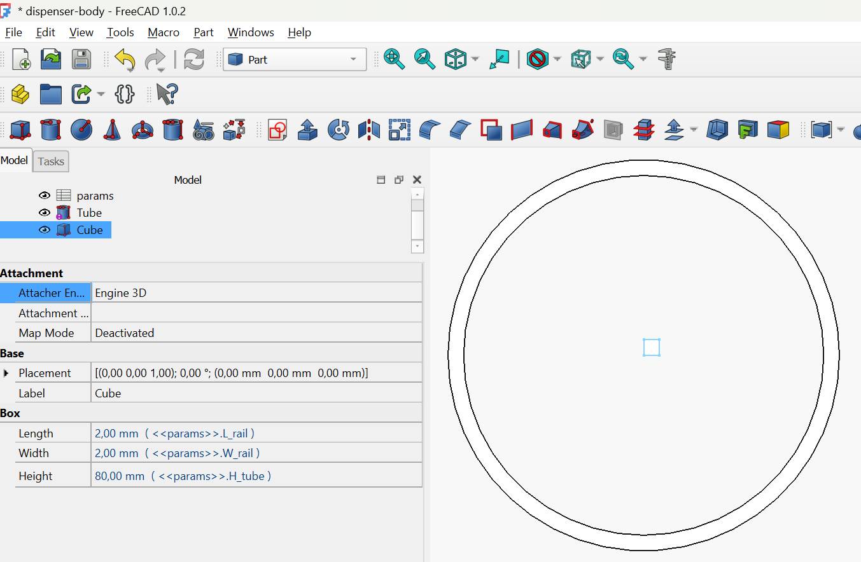Image resolution: width=861 pixels, height=562 pixels.
Task: Expand the Placement property row
Action: [x=6, y=373]
